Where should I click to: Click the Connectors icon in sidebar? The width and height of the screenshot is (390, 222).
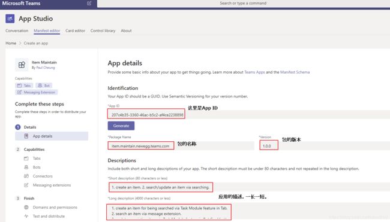tap(26, 176)
